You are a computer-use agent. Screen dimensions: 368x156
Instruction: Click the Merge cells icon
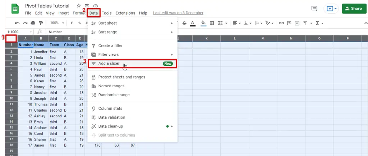point(220,23)
